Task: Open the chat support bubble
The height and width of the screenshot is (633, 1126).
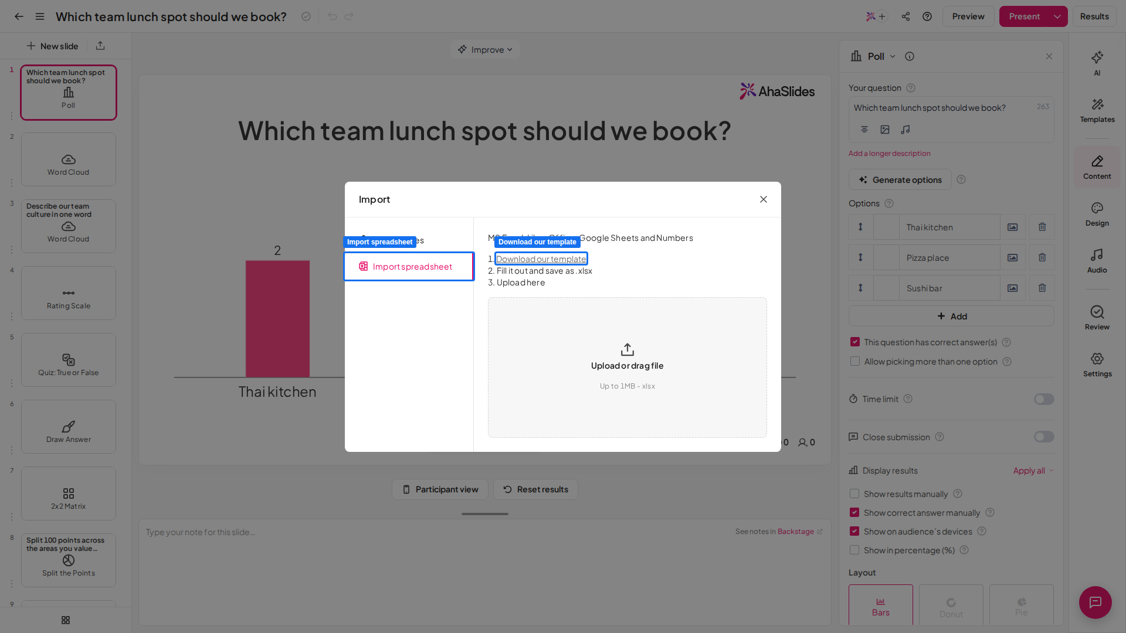Action: (1096, 603)
